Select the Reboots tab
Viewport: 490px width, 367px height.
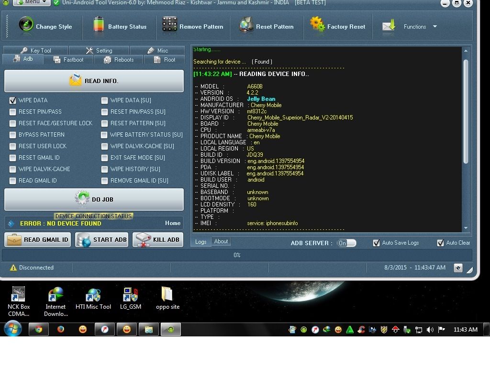119,60
